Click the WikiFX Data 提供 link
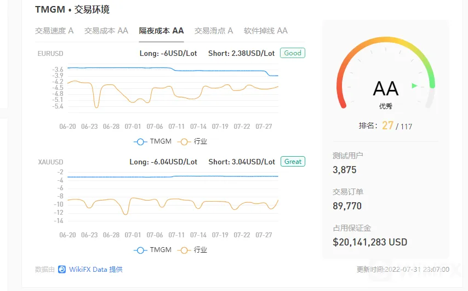This screenshot has width=468, height=291. [x=96, y=270]
